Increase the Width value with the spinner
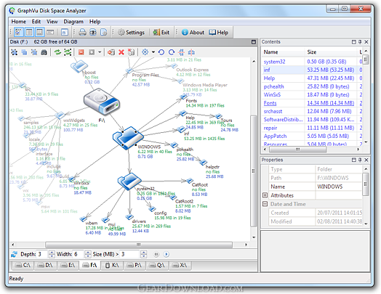Image resolution: width=381 pixels, height=294 pixels. point(88,253)
